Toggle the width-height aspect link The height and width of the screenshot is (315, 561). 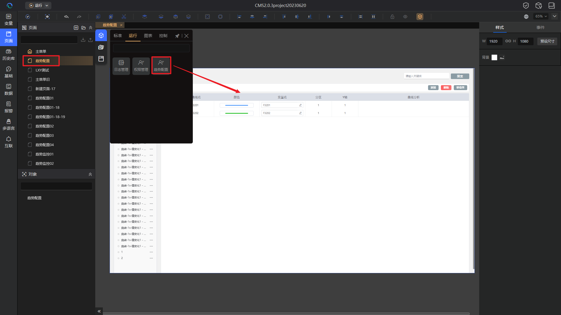pyautogui.click(x=508, y=41)
